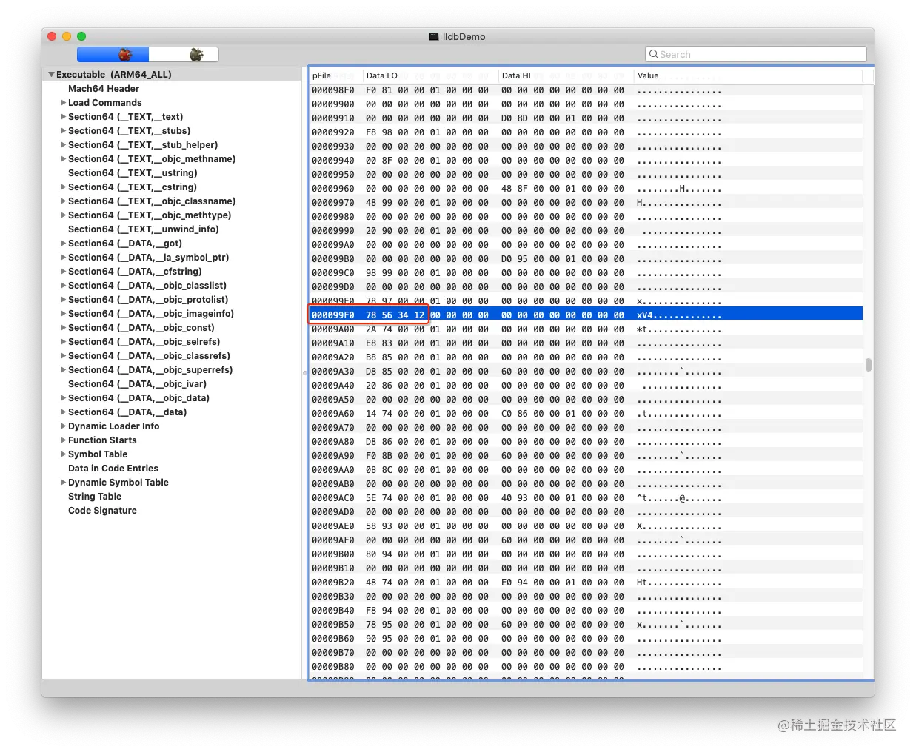Type in the Search field
The height and width of the screenshot is (752, 916).
tap(755, 54)
